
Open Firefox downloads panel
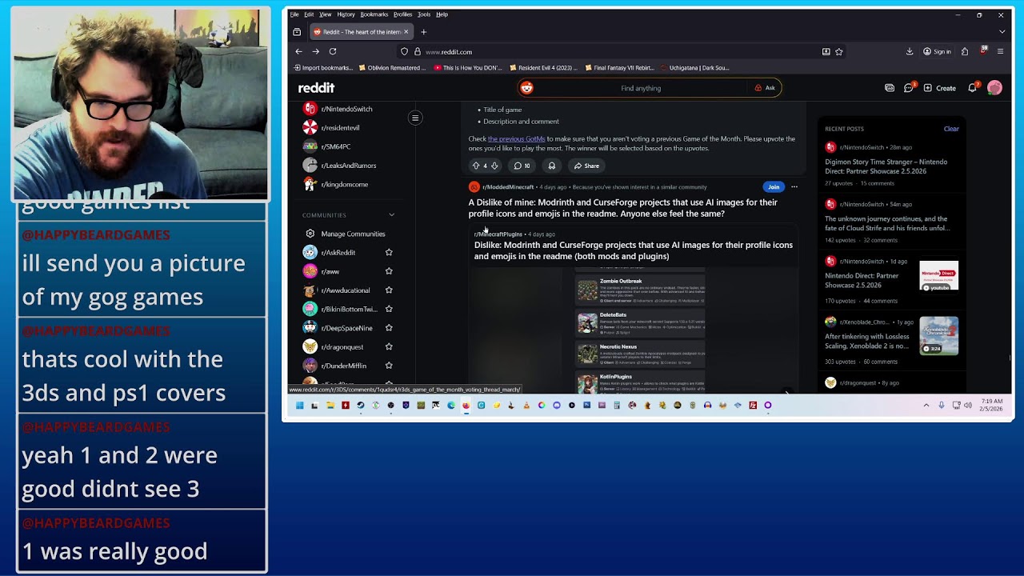[x=910, y=51]
